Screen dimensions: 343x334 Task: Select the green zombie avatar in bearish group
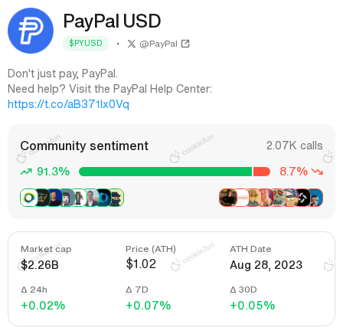tap(278, 198)
